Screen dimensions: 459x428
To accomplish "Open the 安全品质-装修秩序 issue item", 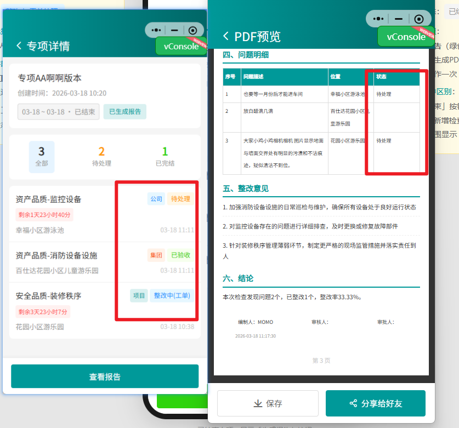I will [66, 310].
